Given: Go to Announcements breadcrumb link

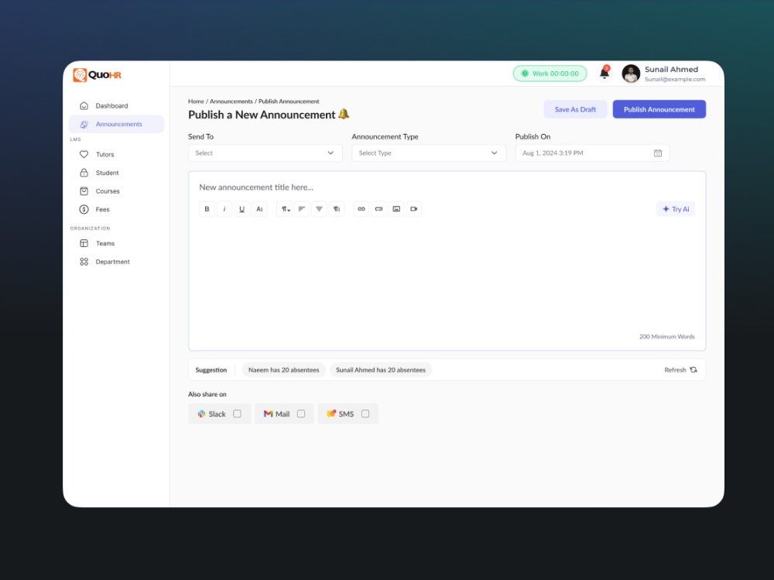Looking at the screenshot, I should 231,101.
